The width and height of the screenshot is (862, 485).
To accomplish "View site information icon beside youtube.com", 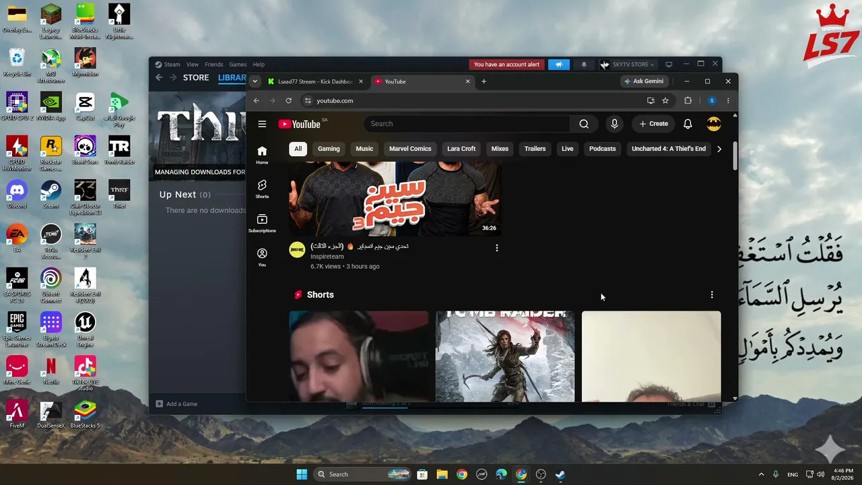I will pos(308,100).
